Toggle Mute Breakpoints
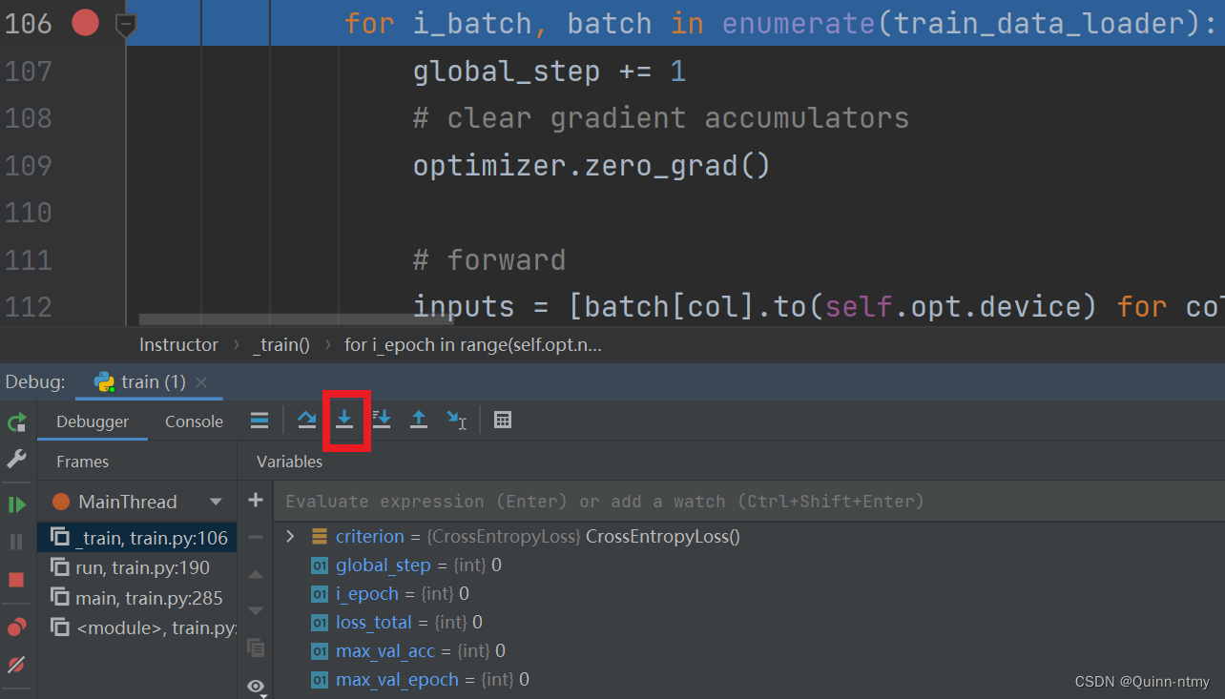 point(16,665)
